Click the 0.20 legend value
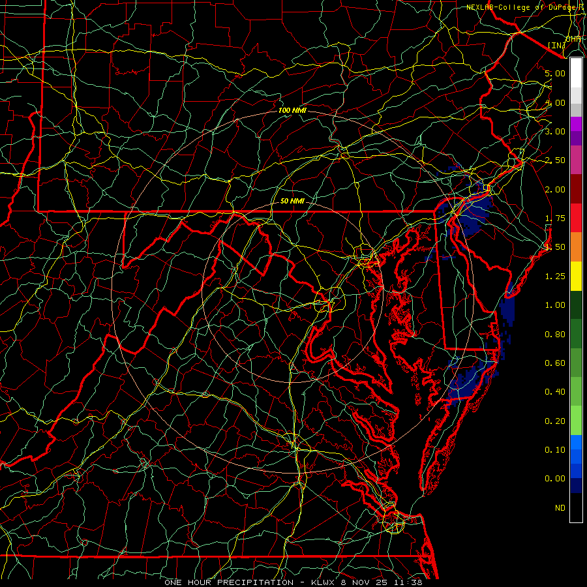587x587 pixels. 555,421
